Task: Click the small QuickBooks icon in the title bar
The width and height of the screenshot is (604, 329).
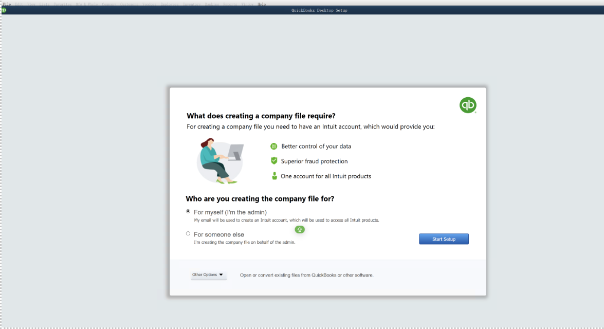Action: 4,10
